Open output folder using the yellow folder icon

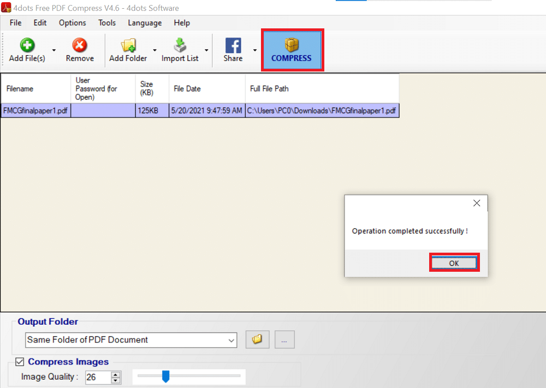(x=257, y=339)
